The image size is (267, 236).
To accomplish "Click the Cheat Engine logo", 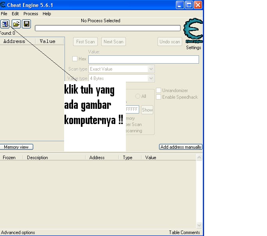I will click(x=193, y=30).
